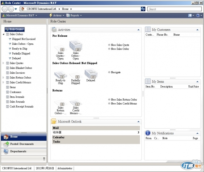Screen dimensions: 204x172
Task: Open the Reports menu
Action: 74,15
